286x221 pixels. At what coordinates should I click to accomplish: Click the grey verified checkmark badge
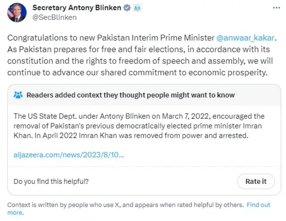(127, 8)
